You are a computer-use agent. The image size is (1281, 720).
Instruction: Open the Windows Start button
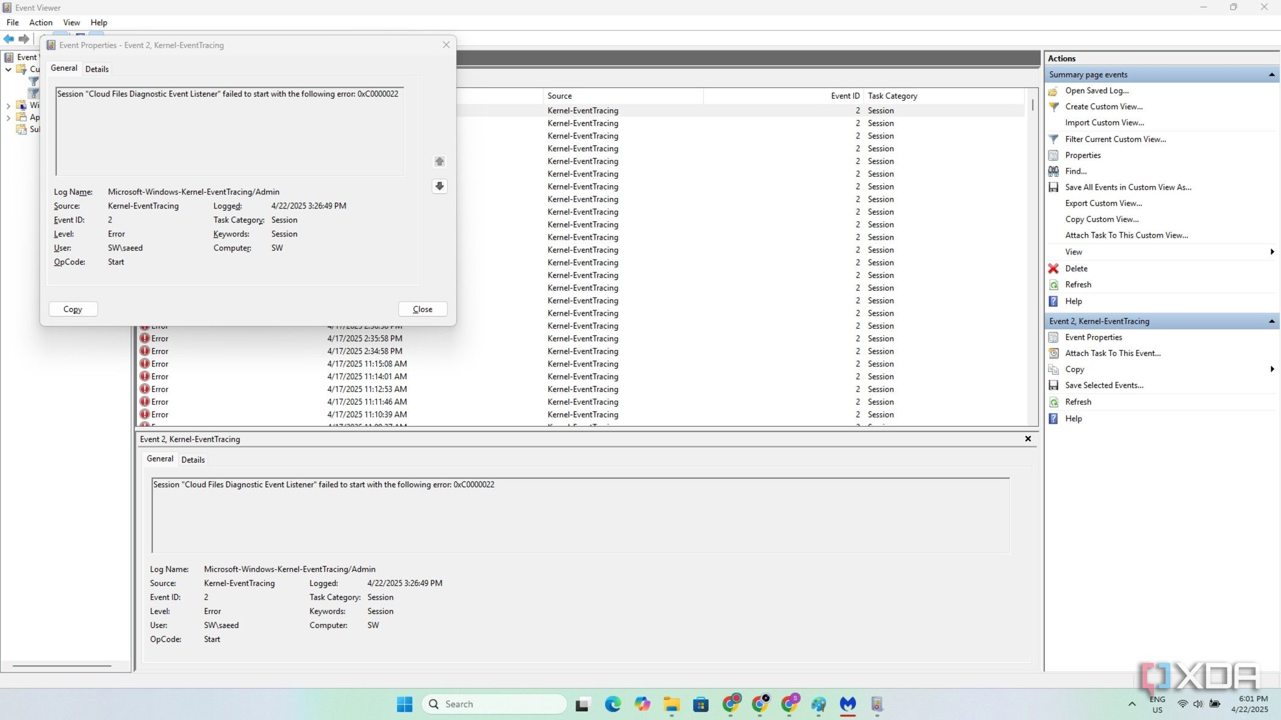click(404, 705)
